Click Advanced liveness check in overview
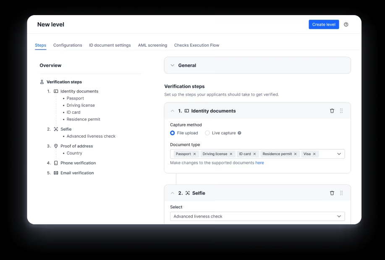This screenshot has width=385, height=260. point(91,136)
